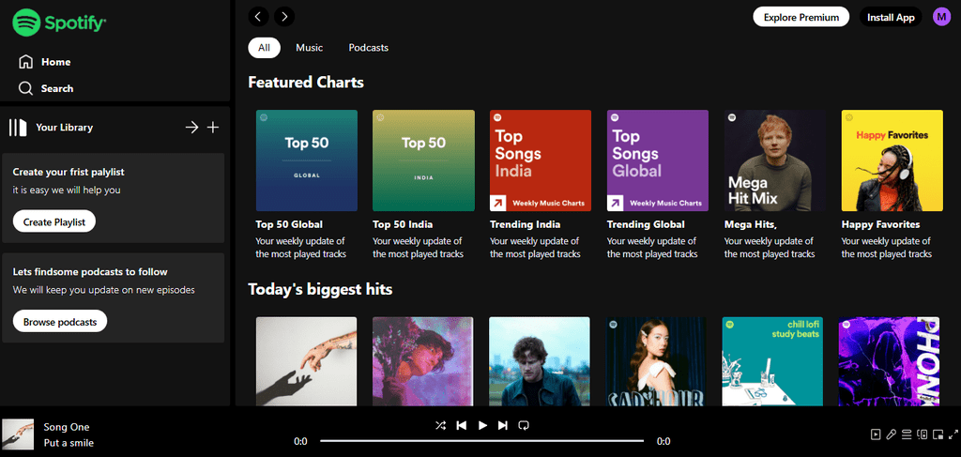
Task: Open the Today's biggest hits heading
Action: (x=320, y=288)
